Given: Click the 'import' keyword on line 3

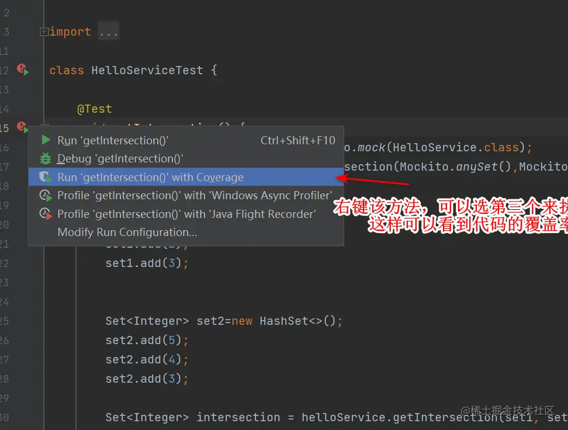Looking at the screenshot, I should click(70, 32).
